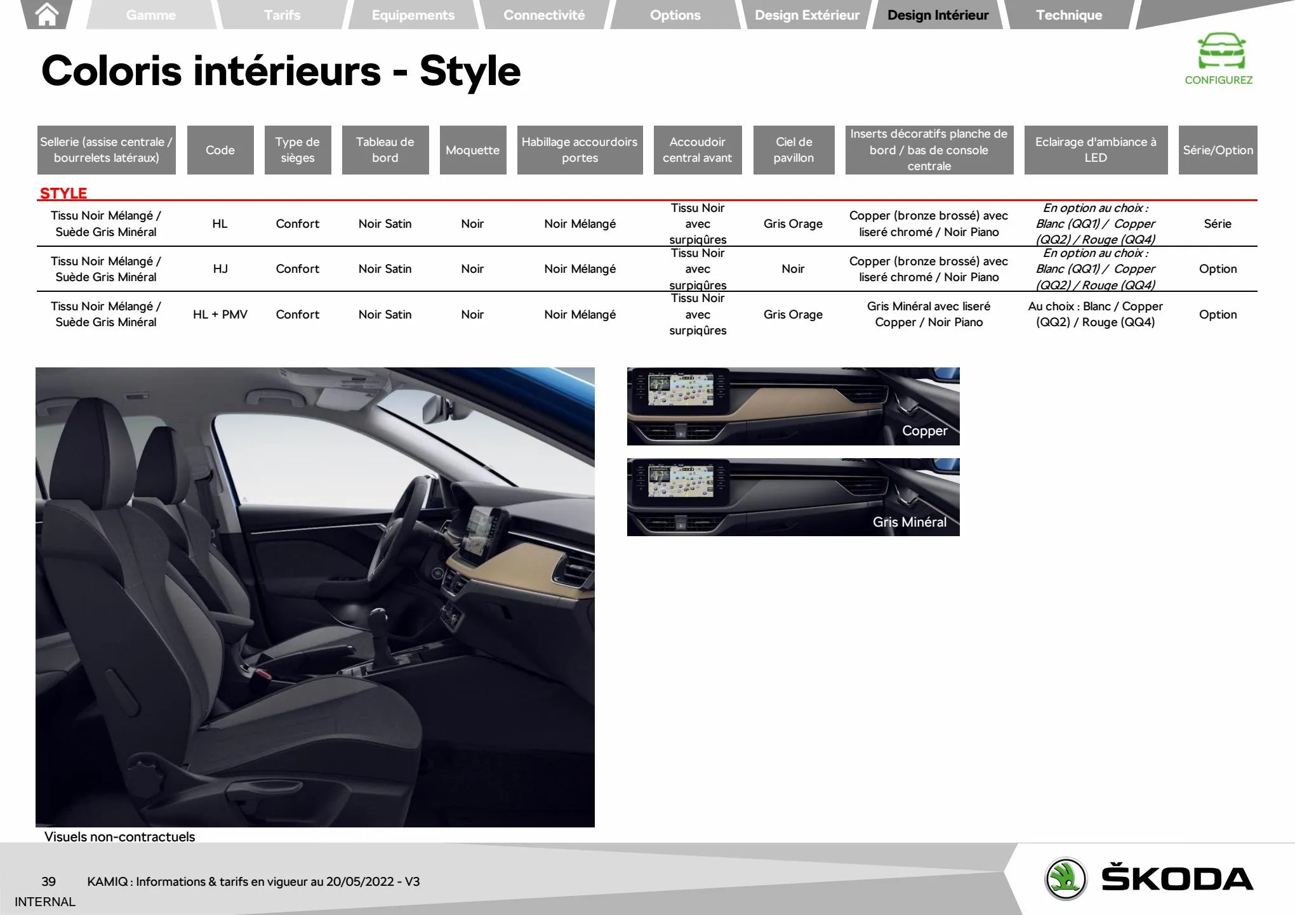Click 'Série' in the HL row
This screenshot has height=915, width=1295.
click(1218, 223)
